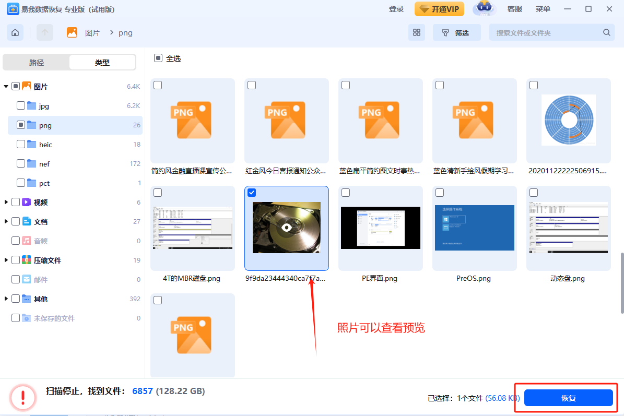The height and width of the screenshot is (416, 624).
Task: Click the 未保存的文件 folder icon
Action: point(26,318)
